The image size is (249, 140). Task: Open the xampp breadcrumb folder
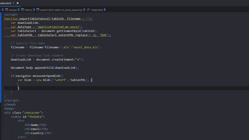13,10
